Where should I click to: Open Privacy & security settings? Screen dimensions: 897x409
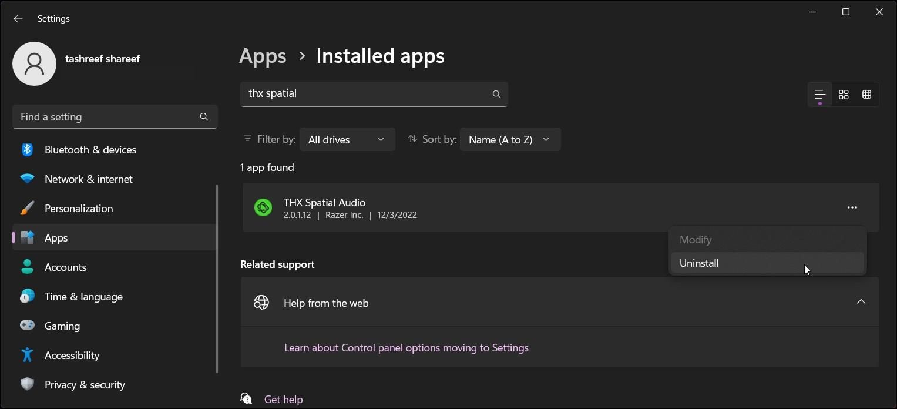pos(115,385)
